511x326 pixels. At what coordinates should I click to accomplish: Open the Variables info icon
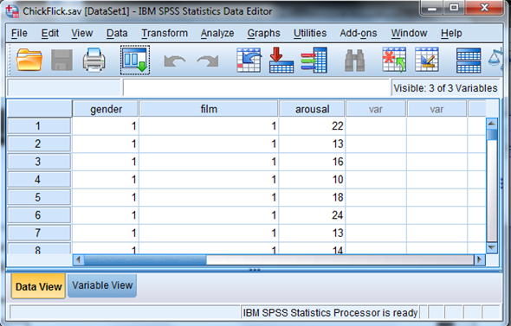(x=314, y=61)
